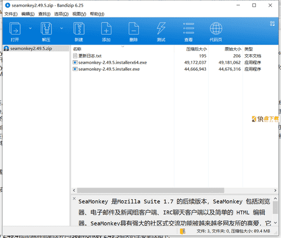Expand the Extract button dropdown arrow
The width and height of the screenshot is (281, 238).
61,29
